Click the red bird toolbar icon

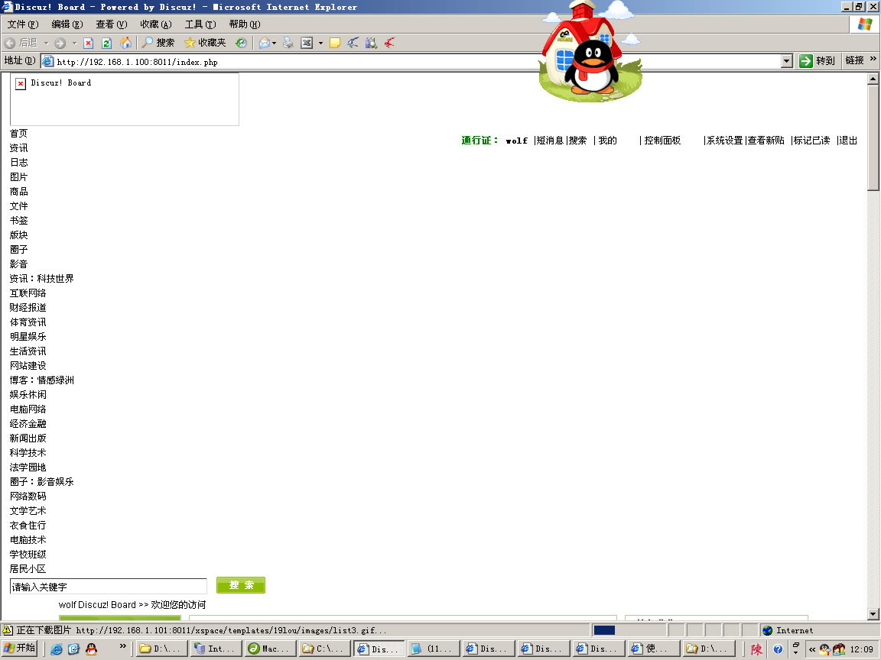coord(389,43)
